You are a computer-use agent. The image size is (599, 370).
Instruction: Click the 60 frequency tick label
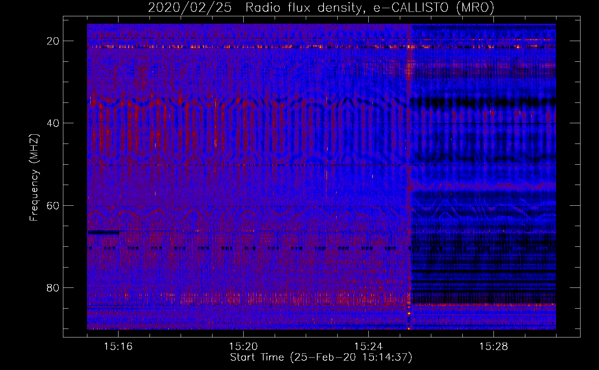[53, 205]
